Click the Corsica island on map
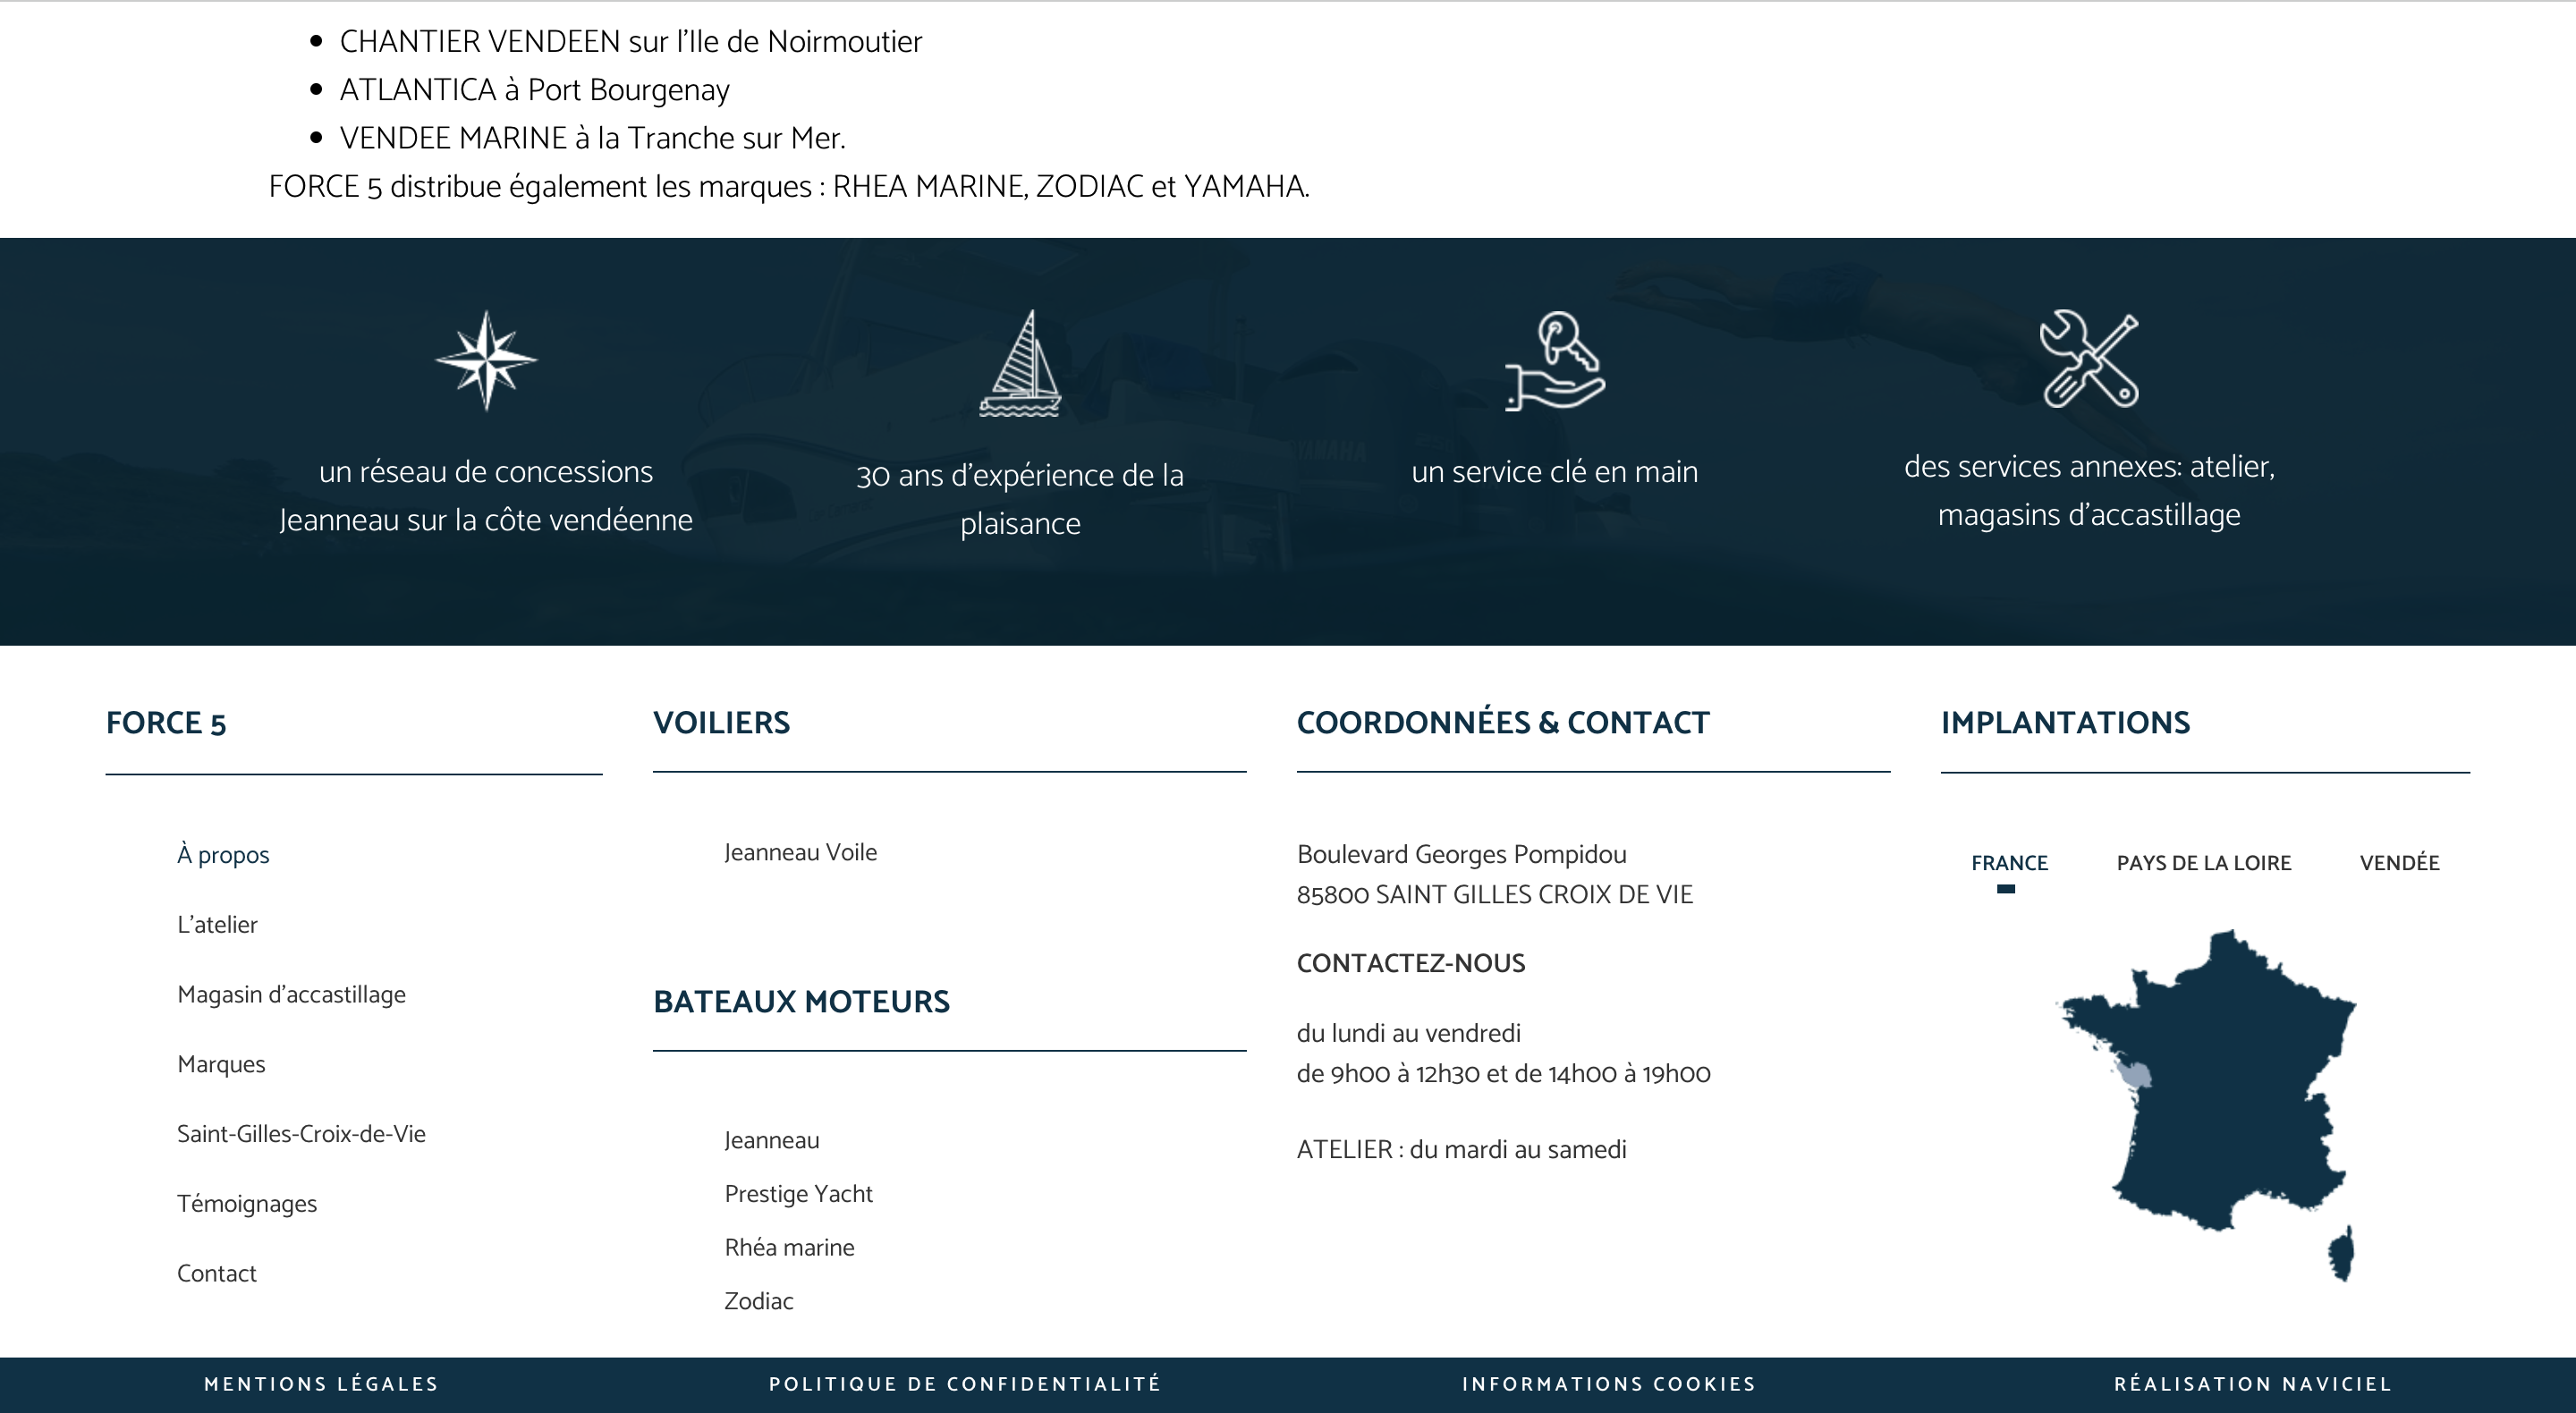Image resolution: width=2576 pixels, height=1413 pixels. 2343,1253
